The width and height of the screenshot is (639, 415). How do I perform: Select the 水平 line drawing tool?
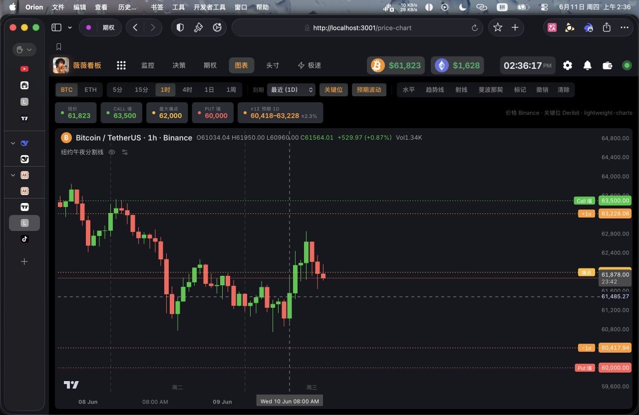coord(409,90)
